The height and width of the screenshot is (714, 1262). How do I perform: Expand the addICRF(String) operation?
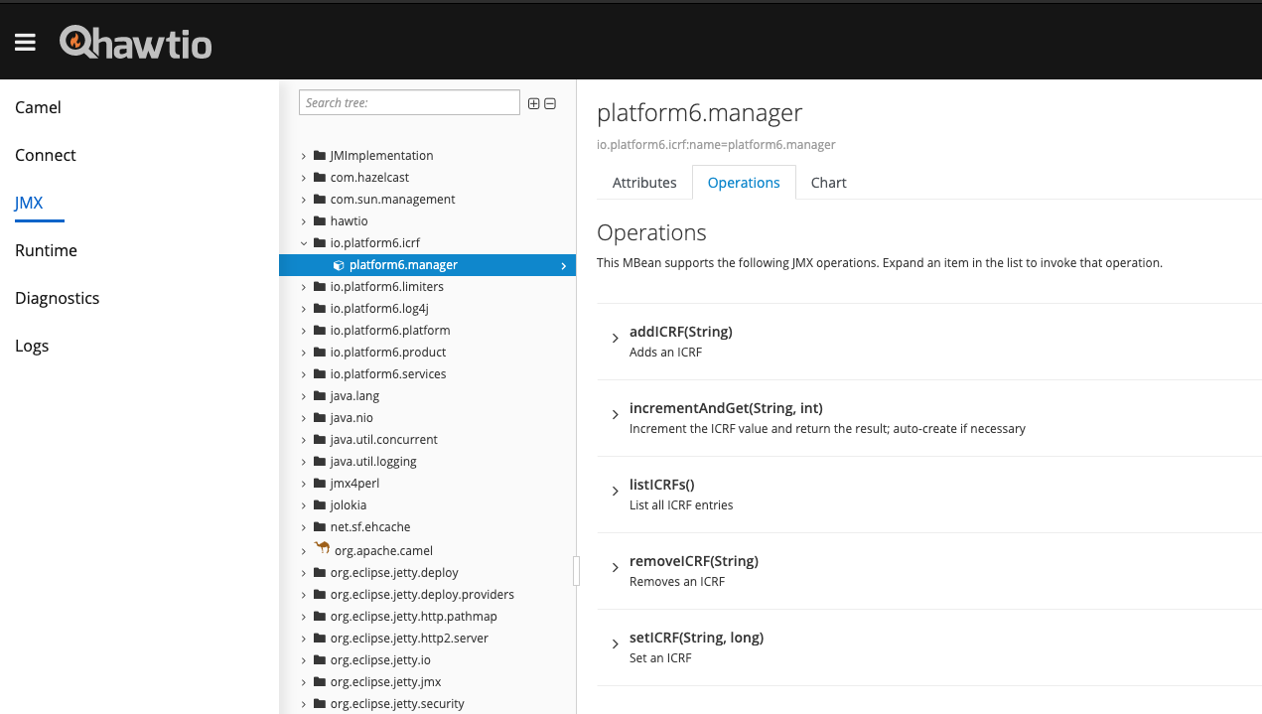tap(616, 339)
